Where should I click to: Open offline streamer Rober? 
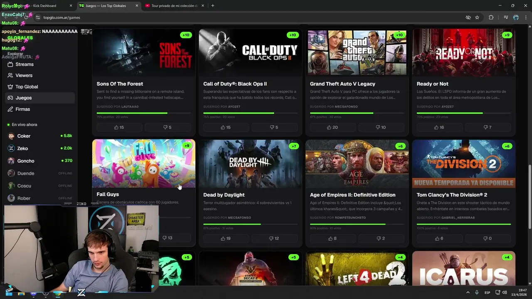click(x=39, y=198)
